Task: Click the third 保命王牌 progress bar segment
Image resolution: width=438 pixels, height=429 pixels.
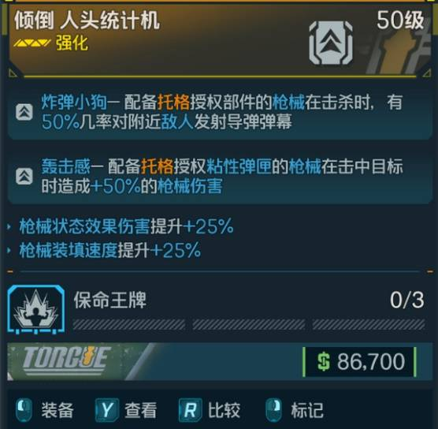Action: 369,324
